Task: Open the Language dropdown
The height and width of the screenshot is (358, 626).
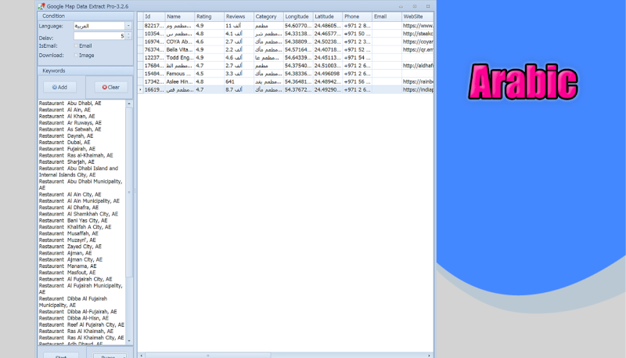Action: (x=130, y=26)
